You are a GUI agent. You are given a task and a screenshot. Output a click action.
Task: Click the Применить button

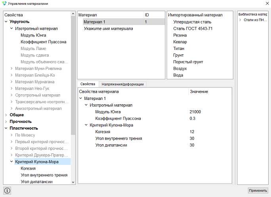pyautogui.click(x=258, y=190)
